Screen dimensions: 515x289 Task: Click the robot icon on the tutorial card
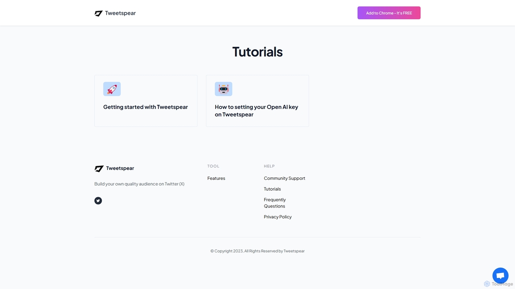pos(223,89)
